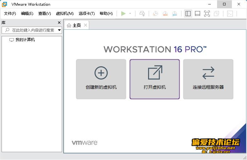Click 打开虚拟机 tile
Image resolution: width=247 pixels, height=160 pixels.
(155, 79)
